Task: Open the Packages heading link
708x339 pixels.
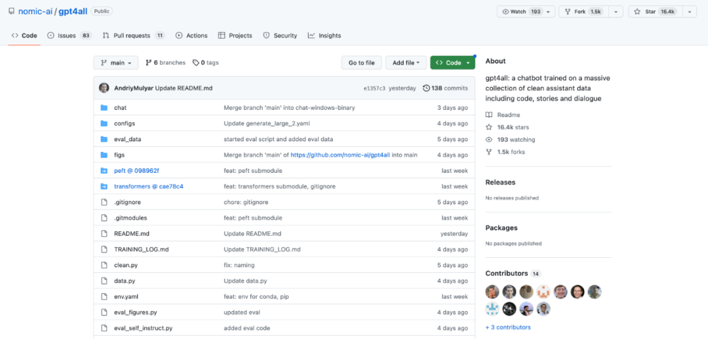Action: (x=501, y=228)
